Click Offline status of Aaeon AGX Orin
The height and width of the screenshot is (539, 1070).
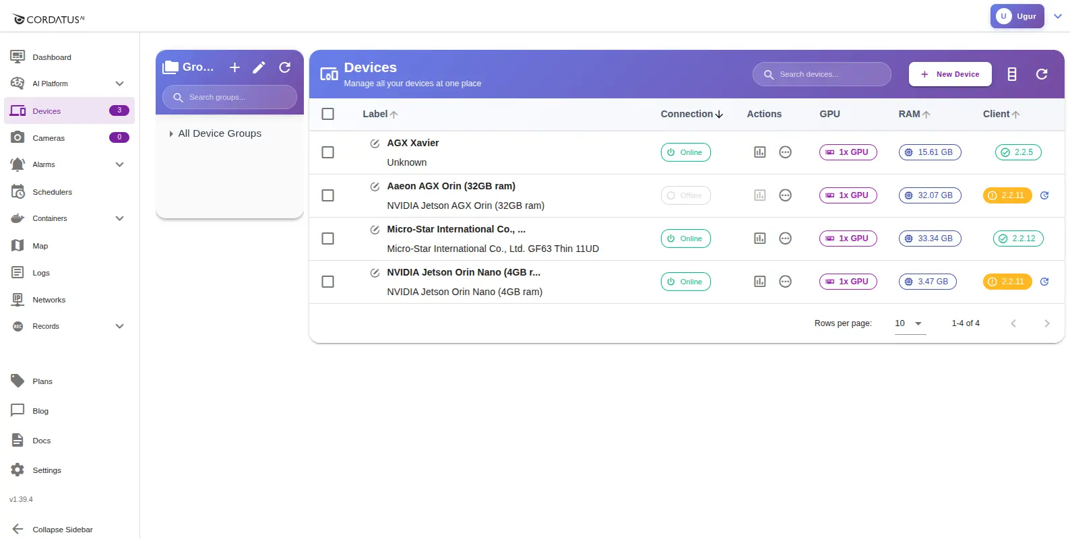[685, 195]
